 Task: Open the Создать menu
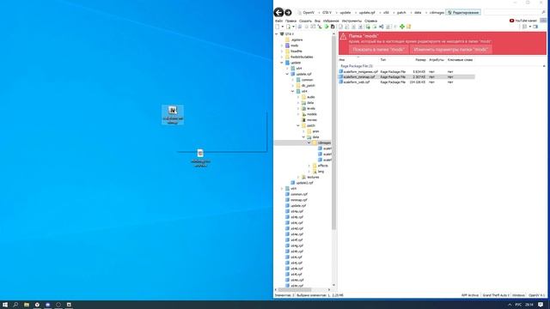[305, 21]
